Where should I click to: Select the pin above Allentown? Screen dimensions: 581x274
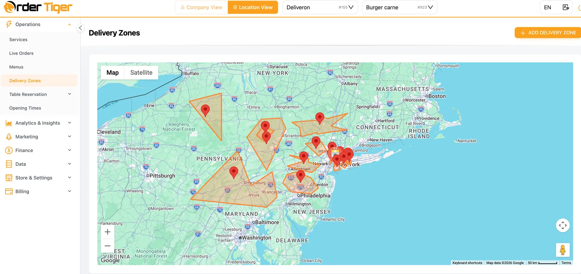(x=304, y=158)
